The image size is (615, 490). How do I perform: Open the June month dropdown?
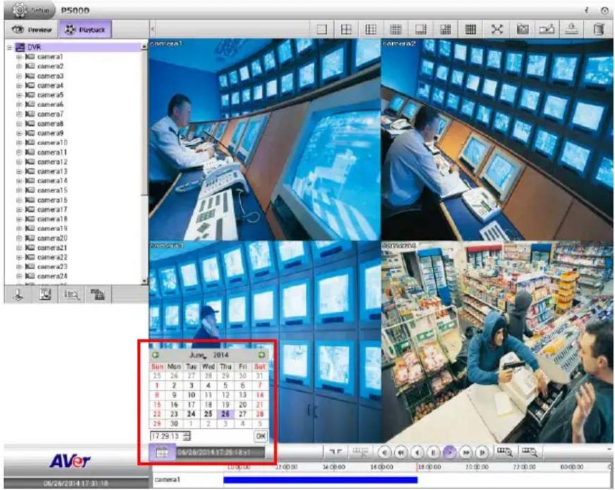(x=197, y=355)
